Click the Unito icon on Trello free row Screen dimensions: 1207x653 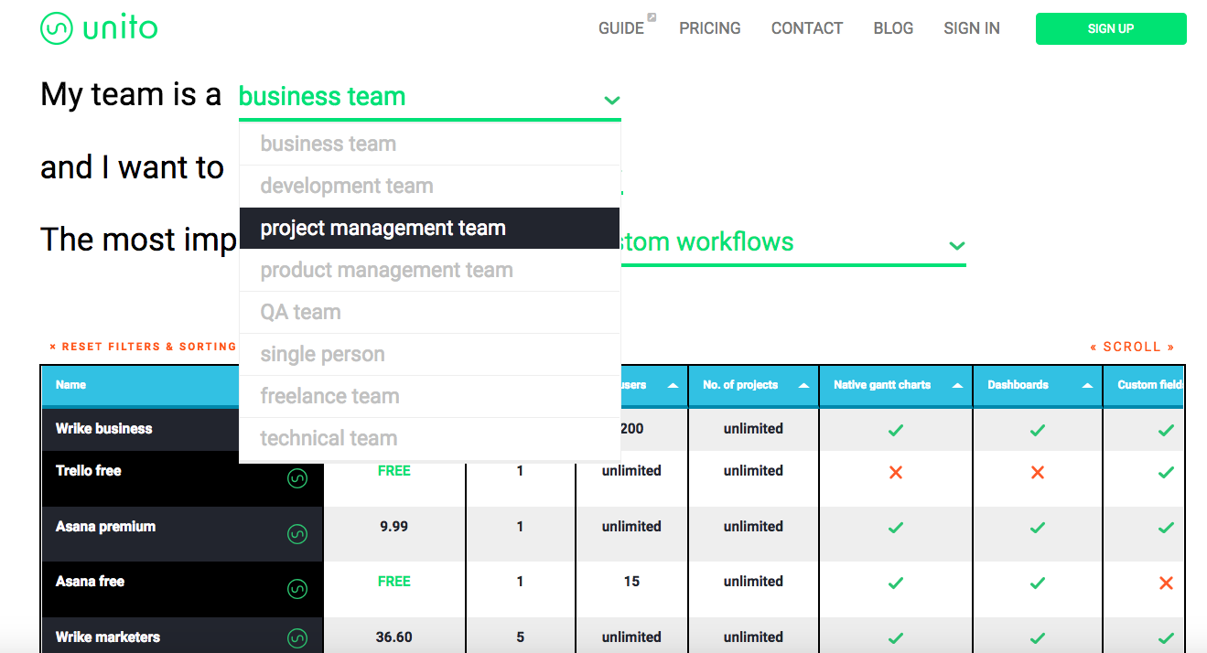[x=297, y=478]
